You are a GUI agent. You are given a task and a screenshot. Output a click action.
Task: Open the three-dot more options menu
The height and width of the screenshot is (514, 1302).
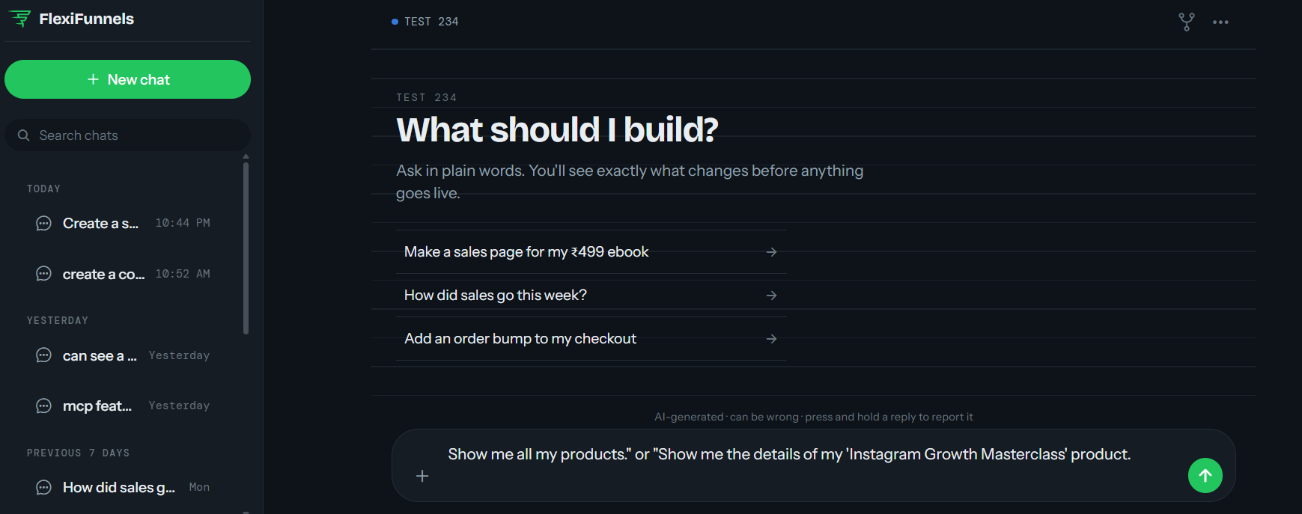click(x=1220, y=22)
